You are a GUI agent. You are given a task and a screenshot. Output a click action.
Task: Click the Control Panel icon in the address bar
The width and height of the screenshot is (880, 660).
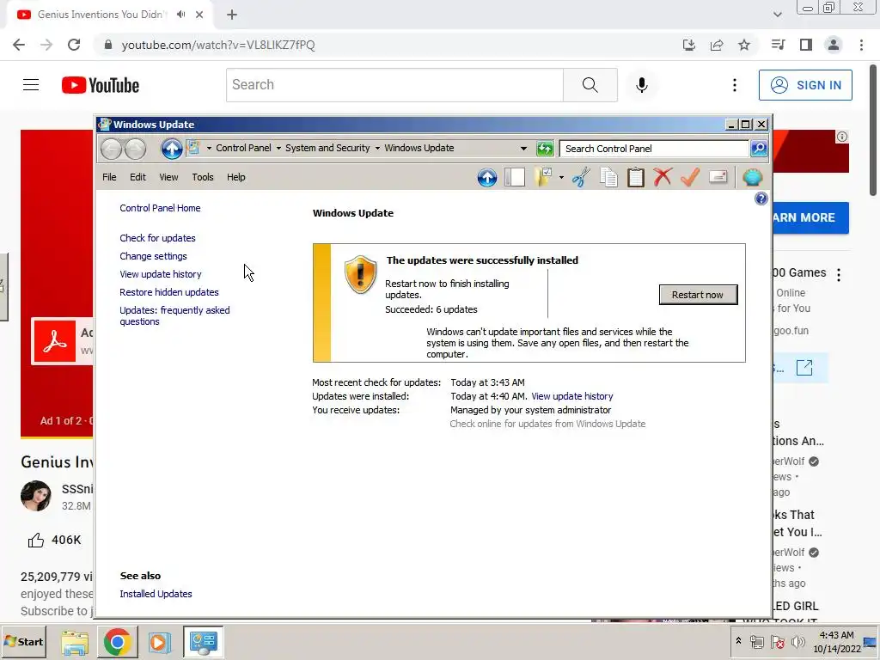[193, 148]
